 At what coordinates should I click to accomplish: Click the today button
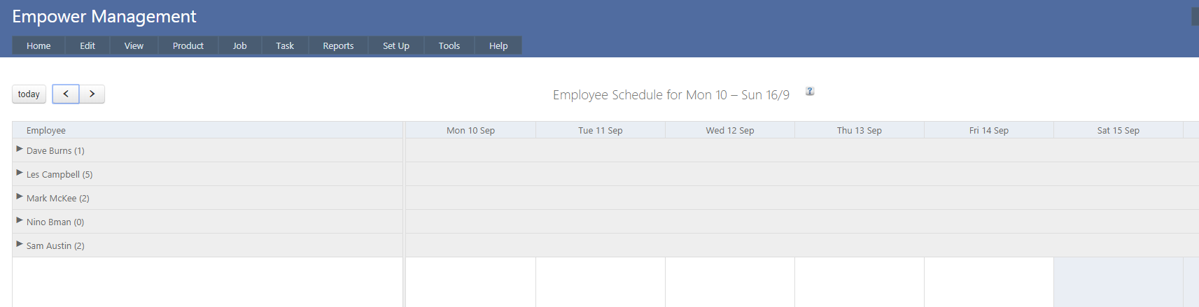[x=29, y=94]
